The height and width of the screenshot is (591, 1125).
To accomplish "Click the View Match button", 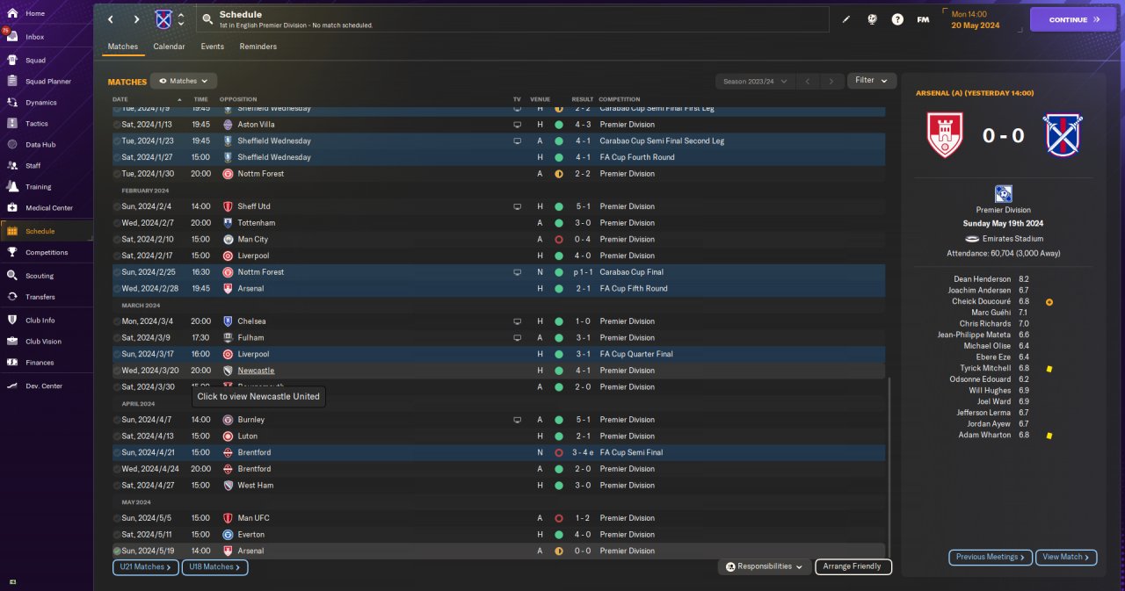I will [x=1066, y=557].
